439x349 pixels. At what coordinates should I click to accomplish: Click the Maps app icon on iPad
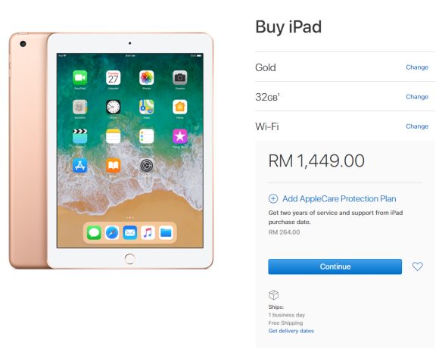146,107
